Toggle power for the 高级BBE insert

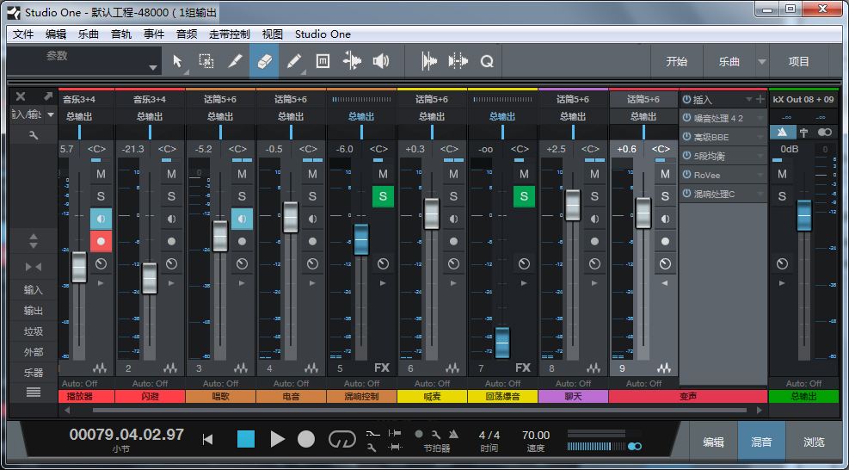(x=687, y=137)
